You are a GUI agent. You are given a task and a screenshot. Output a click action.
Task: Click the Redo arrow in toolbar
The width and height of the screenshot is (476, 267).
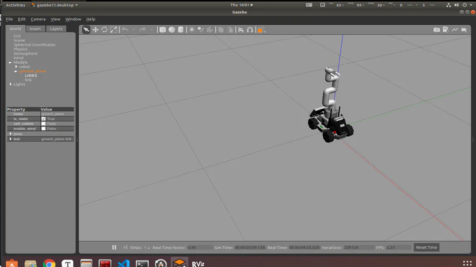click(x=142, y=29)
